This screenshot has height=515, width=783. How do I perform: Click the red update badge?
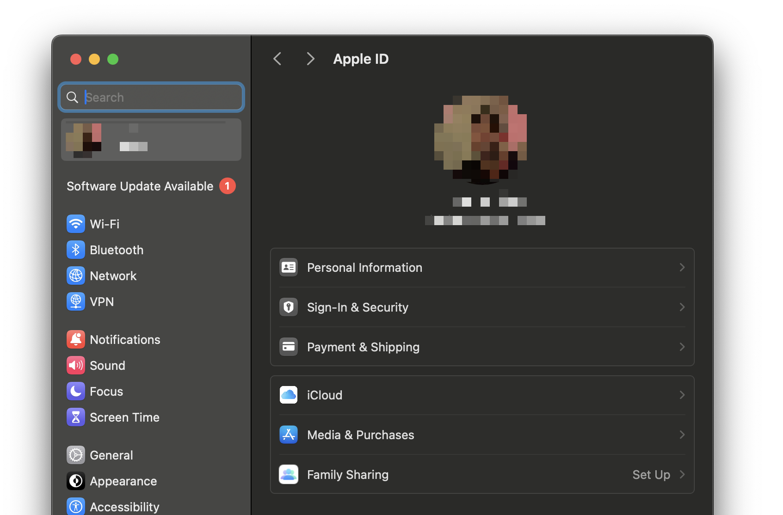(x=228, y=186)
